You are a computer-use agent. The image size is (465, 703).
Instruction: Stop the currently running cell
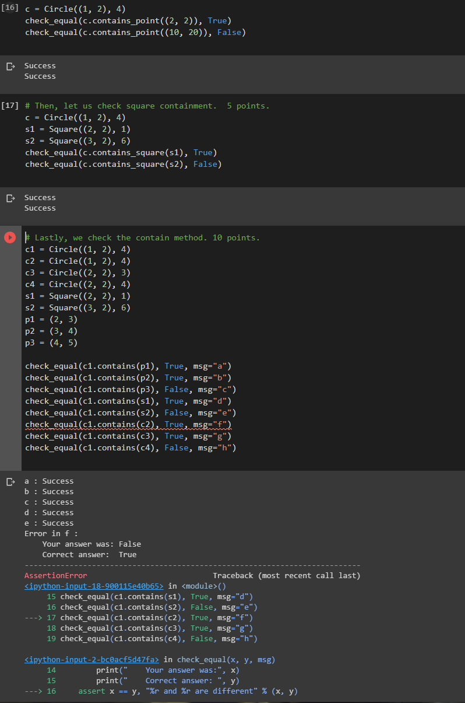click(x=9, y=237)
